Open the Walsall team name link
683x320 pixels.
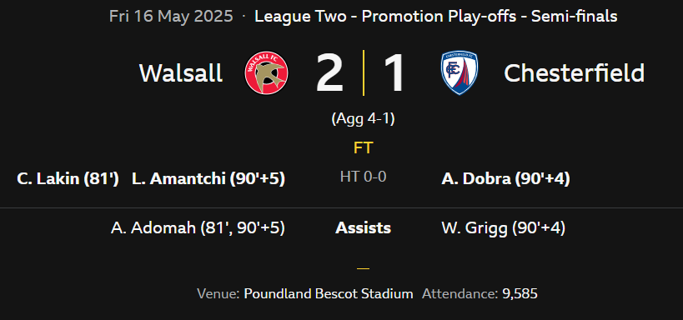click(181, 73)
